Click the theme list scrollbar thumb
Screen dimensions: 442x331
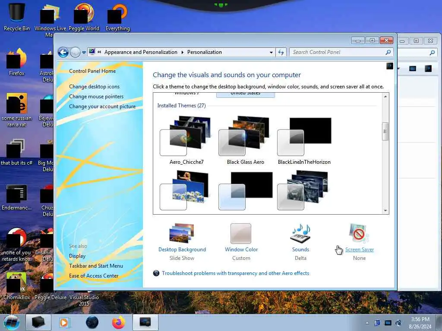tap(385, 131)
